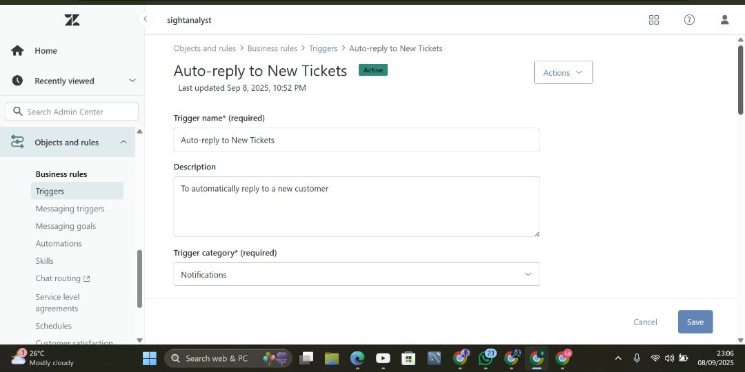Screen dimensions: 745x372
Task: Open the Zendesk products grid icon
Action: pyautogui.click(x=654, y=20)
